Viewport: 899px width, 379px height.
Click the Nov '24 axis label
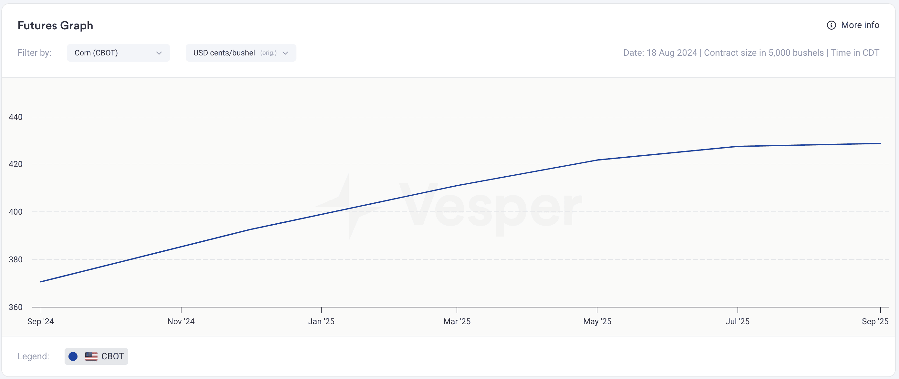pos(181,322)
